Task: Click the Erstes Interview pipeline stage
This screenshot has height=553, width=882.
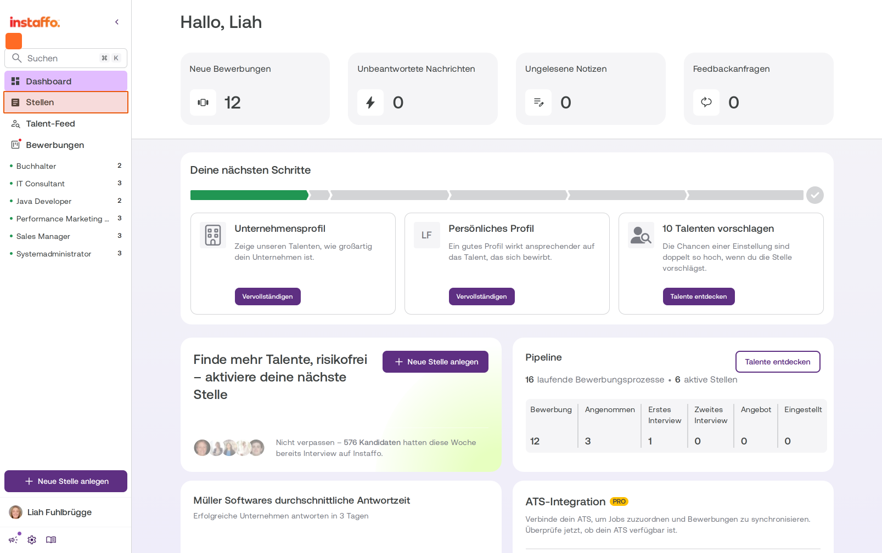Action: click(665, 426)
